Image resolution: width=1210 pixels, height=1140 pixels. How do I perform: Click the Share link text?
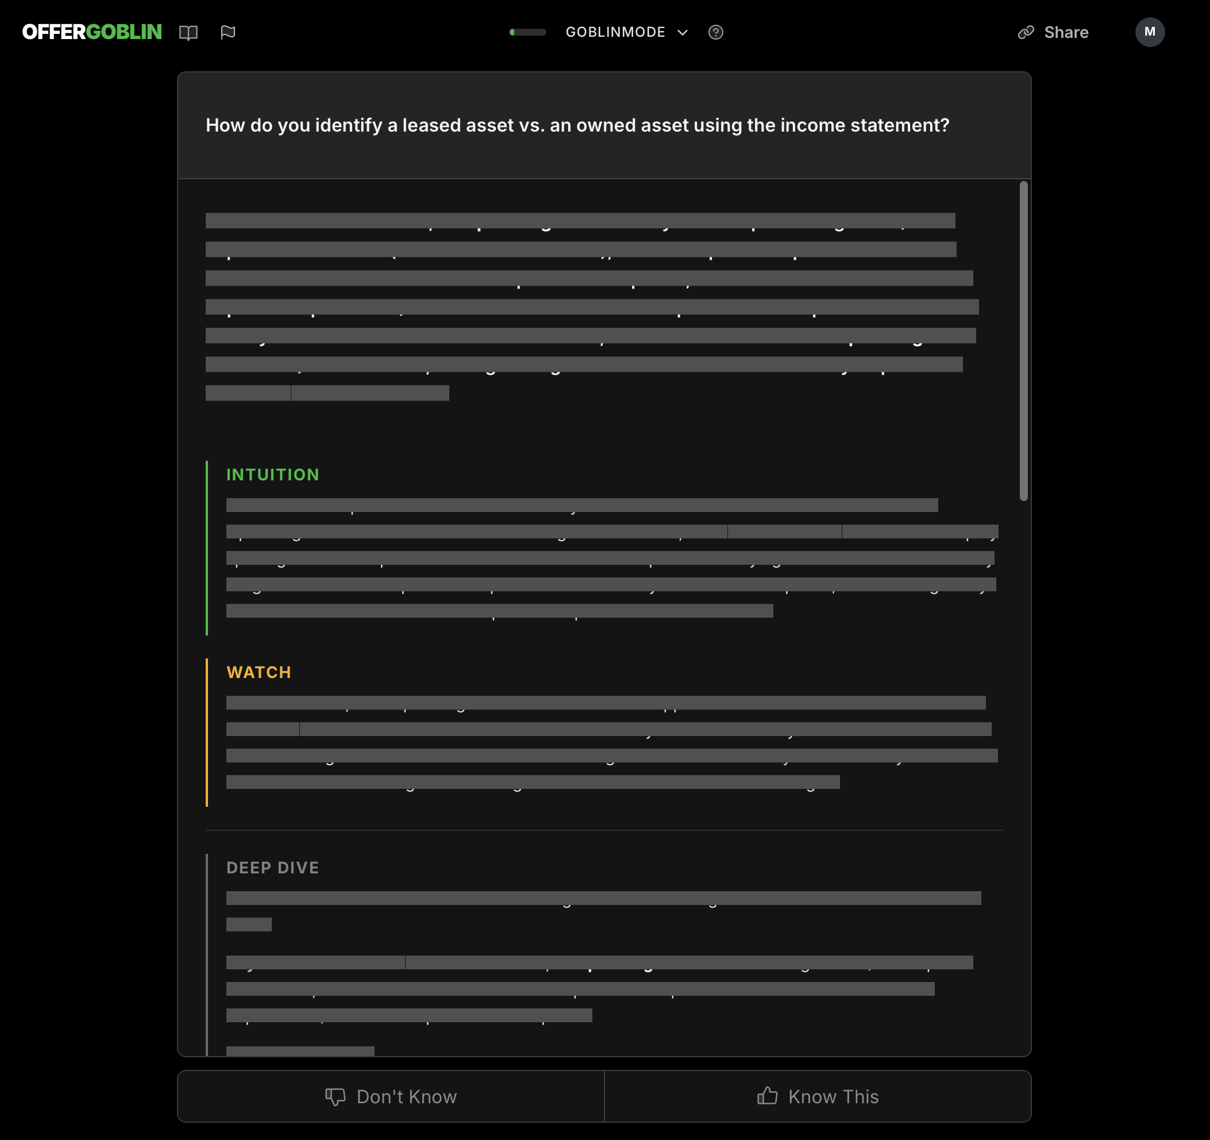click(x=1066, y=32)
